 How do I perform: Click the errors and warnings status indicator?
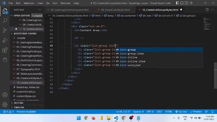(x=8, y=111)
